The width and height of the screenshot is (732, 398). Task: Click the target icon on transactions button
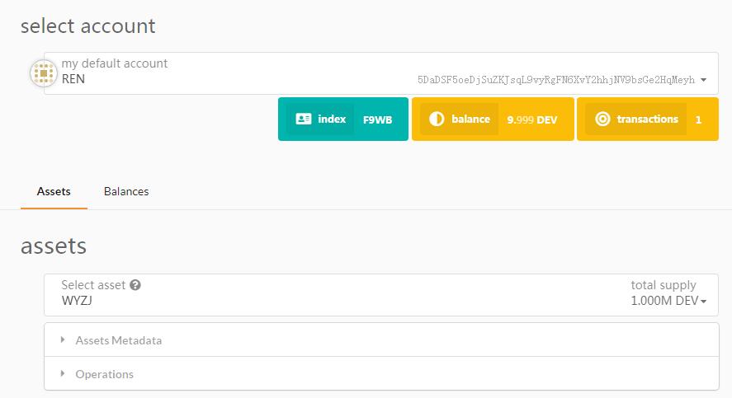[x=602, y=119]
